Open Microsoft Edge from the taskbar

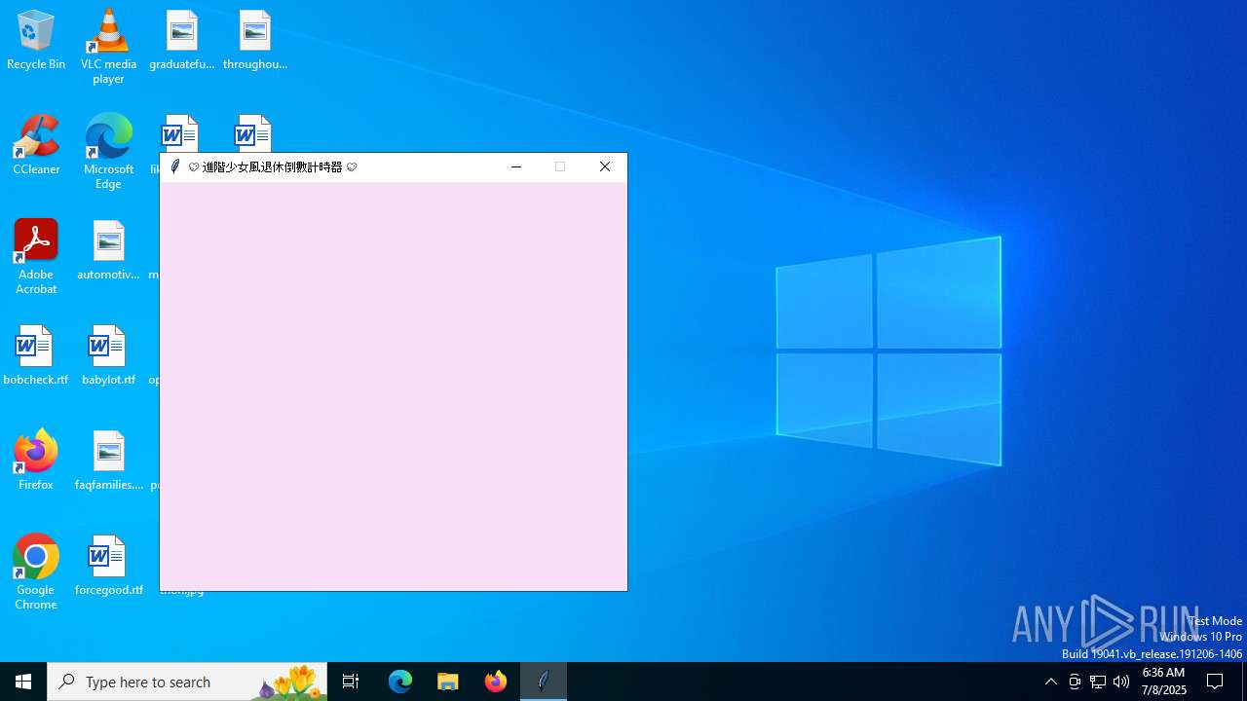coord(400,682)
